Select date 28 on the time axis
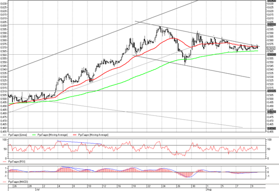Image resolution: width=279 pixels, height=191 pixels. click(x=30, y=186)
